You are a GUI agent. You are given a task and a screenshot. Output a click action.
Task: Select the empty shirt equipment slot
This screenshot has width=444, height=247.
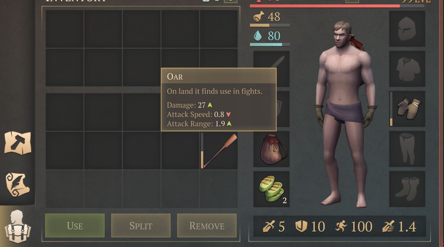click(x=407, y=69)
